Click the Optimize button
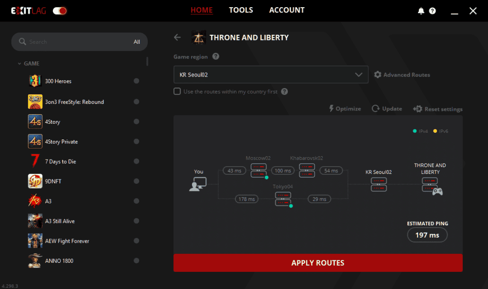Image resolution: width=488 pixels, height=289 pixels. coord(345,109)
